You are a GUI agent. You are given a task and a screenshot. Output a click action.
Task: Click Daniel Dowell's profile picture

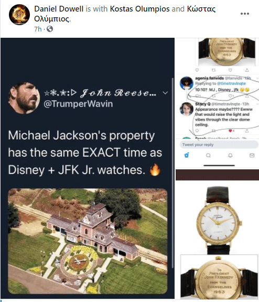19,15
